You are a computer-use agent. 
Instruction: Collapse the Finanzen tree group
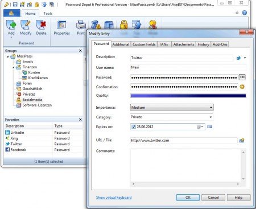coord(14,67)
